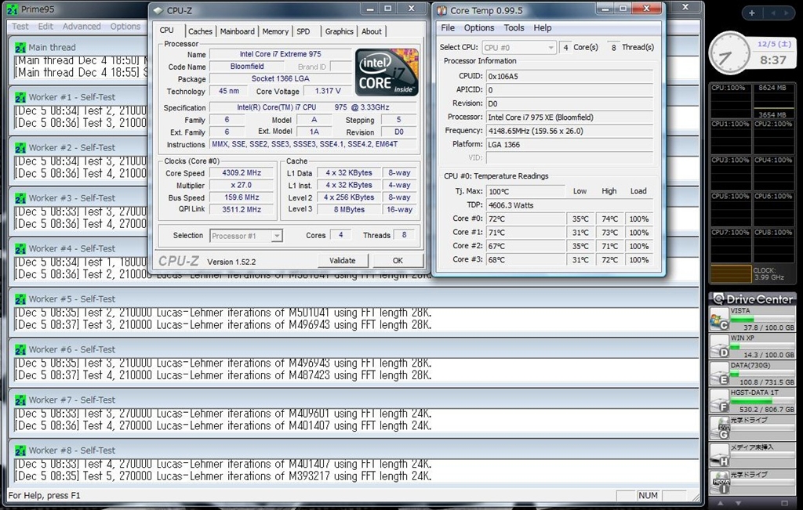803x510 pixels.
Task: Open the Advanced menu in Prime95
Action: pos(82,27)
